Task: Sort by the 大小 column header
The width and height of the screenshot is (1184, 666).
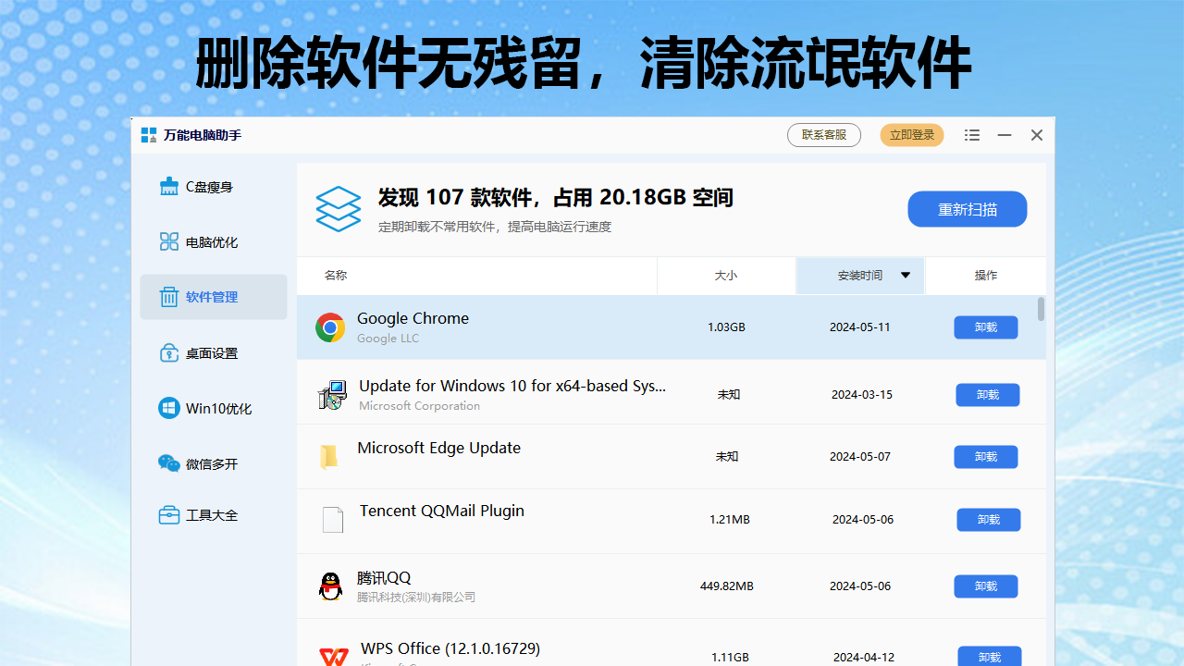Action: pyautogui.click(x=726, y=276)
